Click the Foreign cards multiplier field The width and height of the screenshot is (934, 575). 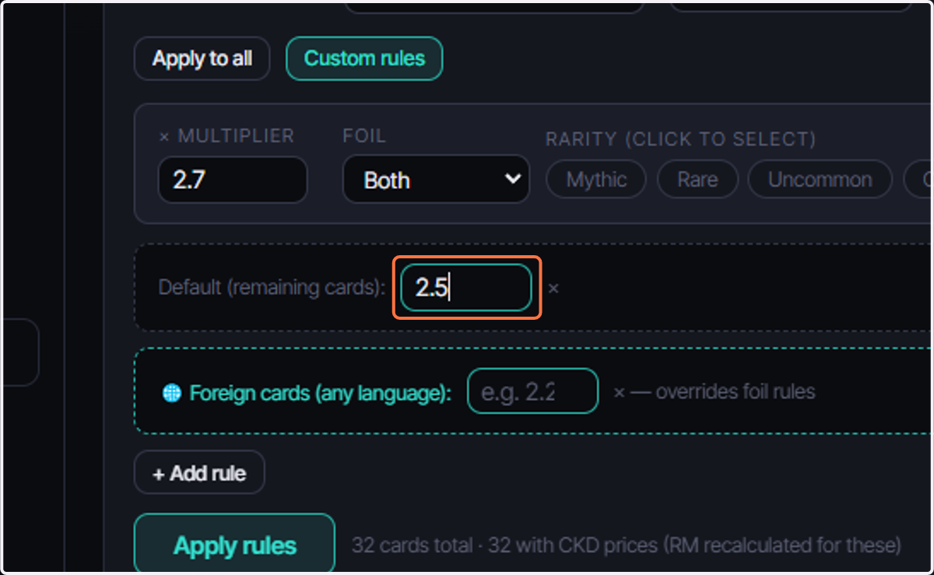coord(532,391)
